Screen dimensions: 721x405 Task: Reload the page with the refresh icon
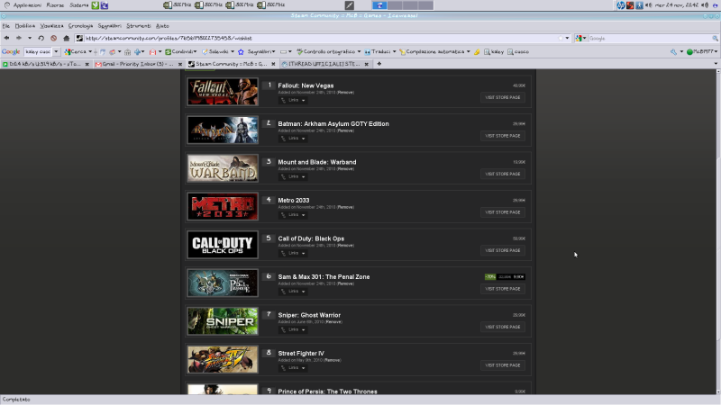pyautogui.click(x=41, y=38)
